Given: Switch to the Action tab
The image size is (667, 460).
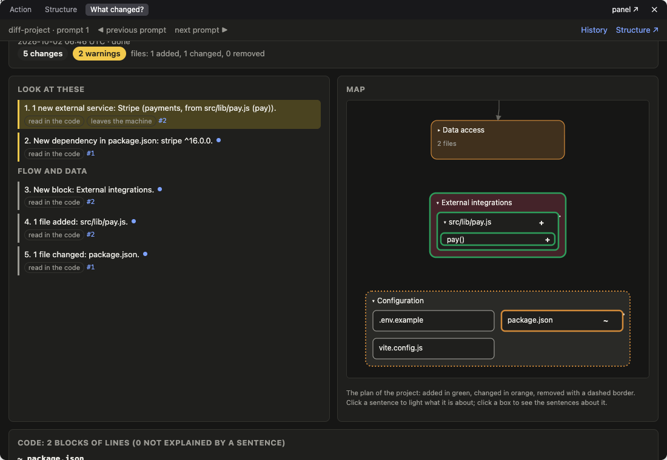Looking at the screenshot, I should 21,9.
